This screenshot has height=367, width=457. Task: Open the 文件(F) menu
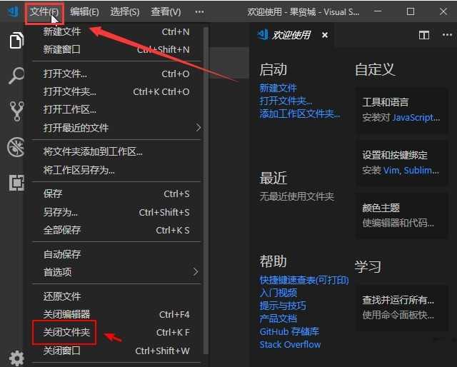(x=44, y=12)
